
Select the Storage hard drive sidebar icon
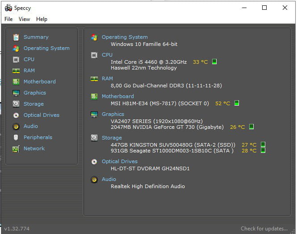16,104
